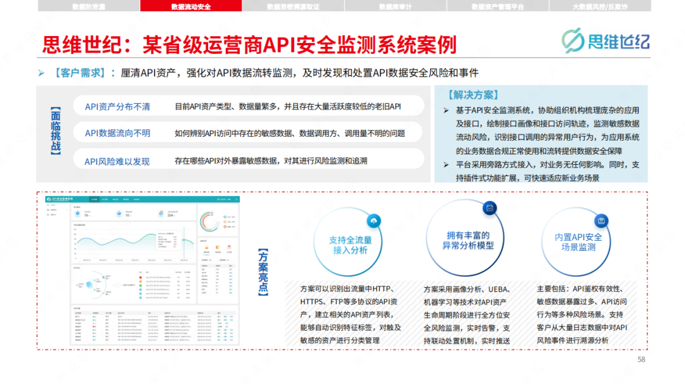Click the 204 value in the dashboard
This screenshot has height=384, width=685.
click(x=171, y=215)
